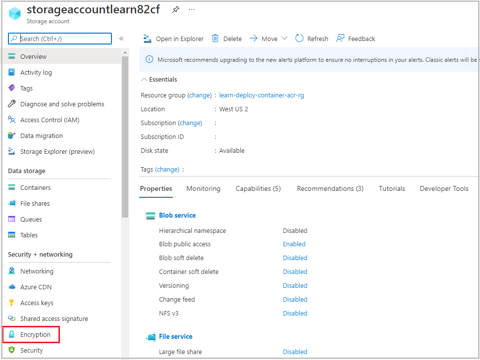Click the Feedback button label

pos(362,39)
